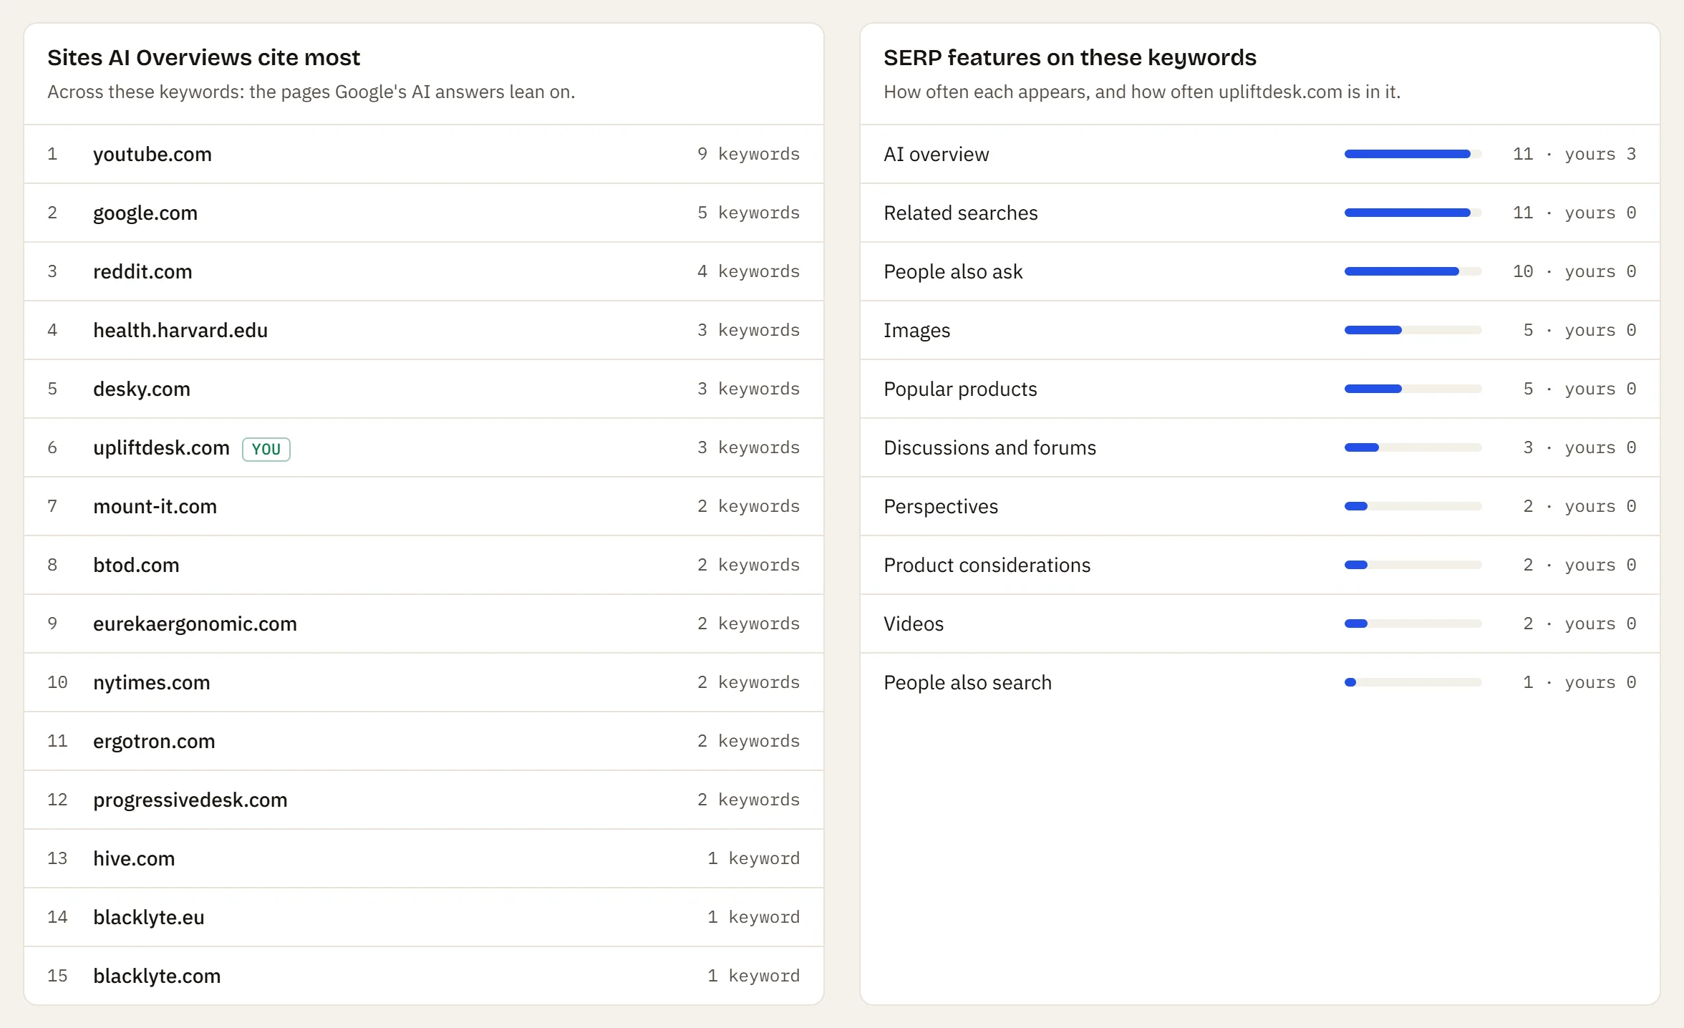Select Product considerations label
Image resolution: width=1684 pixels, height=1028 pixels.
pyautogui.click(x=987, y=565)
